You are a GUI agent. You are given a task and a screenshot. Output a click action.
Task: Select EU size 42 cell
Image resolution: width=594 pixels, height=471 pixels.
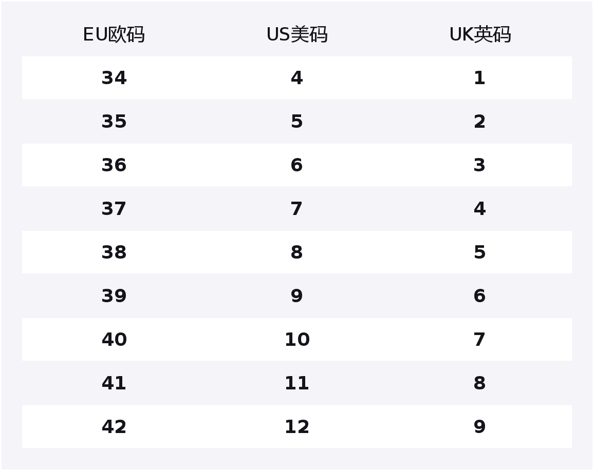(x=114, y=427)
